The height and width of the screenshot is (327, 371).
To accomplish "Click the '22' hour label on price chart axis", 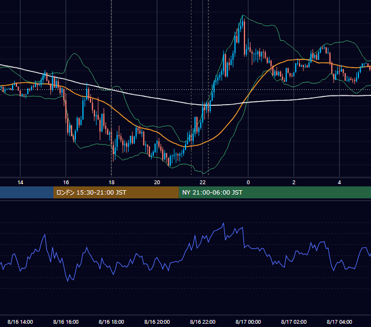I will [x=202, y=183].
